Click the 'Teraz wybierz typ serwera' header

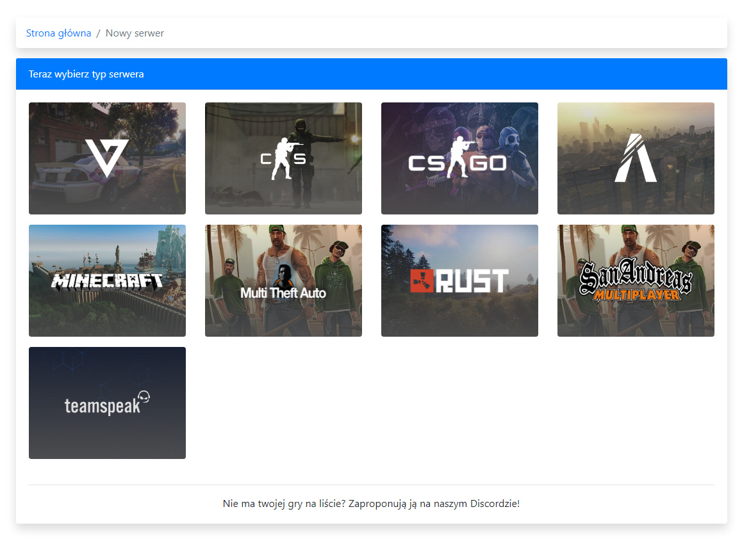click(86, 74)
